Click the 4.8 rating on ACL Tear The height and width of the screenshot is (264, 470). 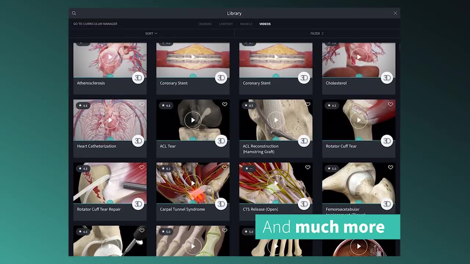[x=166, y=106]
